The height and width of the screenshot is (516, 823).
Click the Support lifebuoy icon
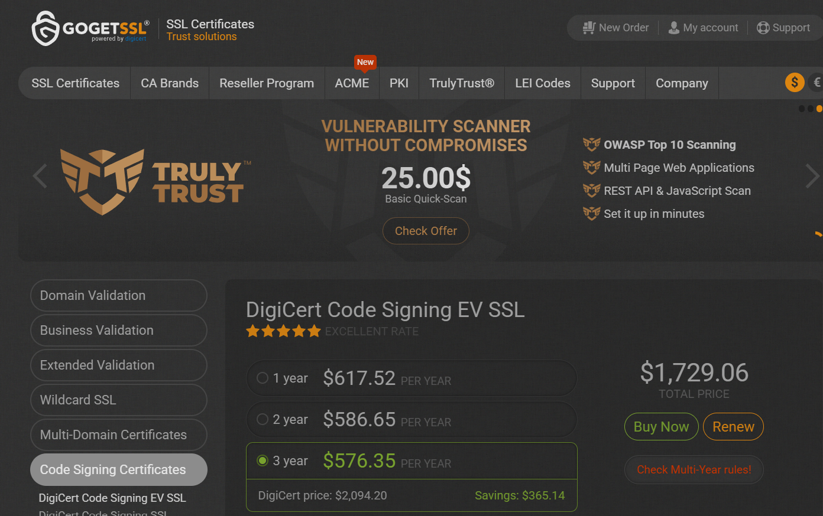pos(763,28)
